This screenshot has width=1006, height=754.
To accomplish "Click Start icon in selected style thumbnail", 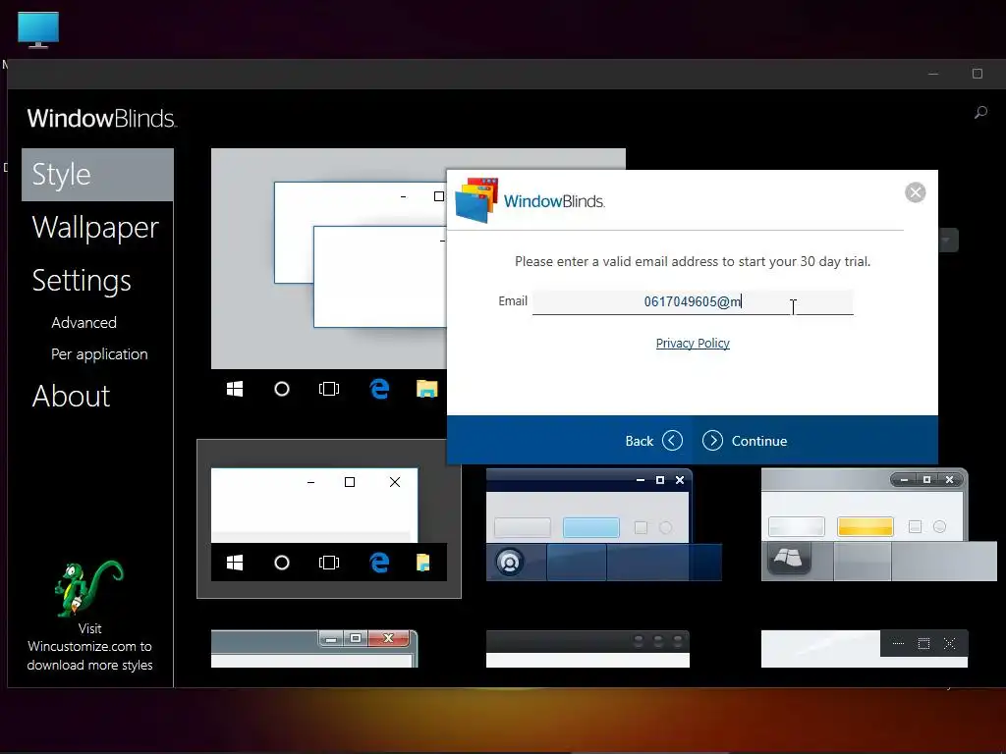I will point(235,563).
